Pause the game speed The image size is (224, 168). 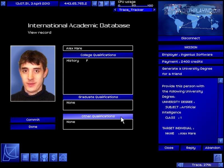tap(95, 4)
